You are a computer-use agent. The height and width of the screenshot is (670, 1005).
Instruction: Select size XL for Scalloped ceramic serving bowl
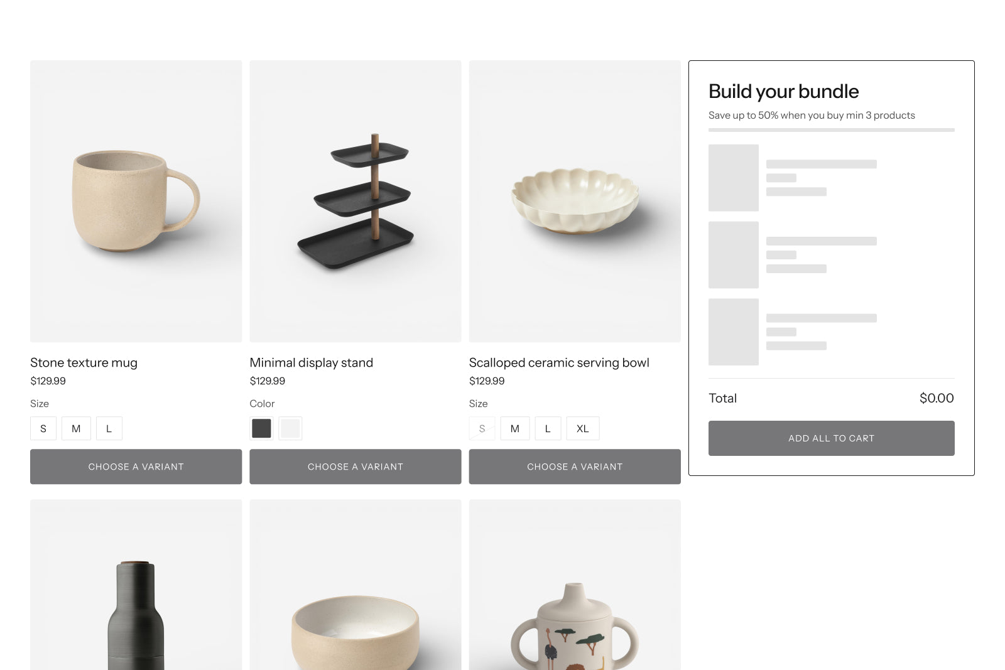582,428
